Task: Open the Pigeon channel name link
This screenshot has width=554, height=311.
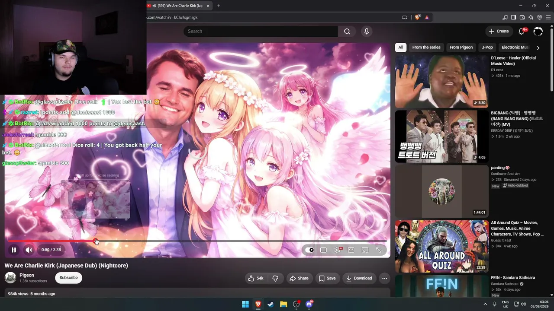Action: (x=27, y=275)
